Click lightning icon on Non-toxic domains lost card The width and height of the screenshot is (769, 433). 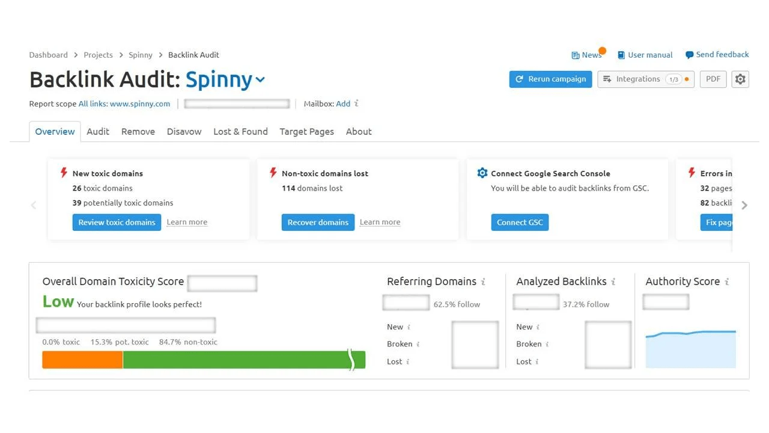[273, 173]
